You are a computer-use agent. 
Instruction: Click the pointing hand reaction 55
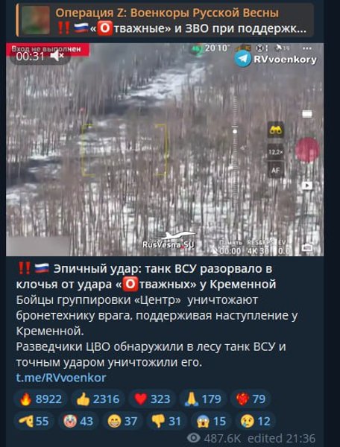(34, 421)
